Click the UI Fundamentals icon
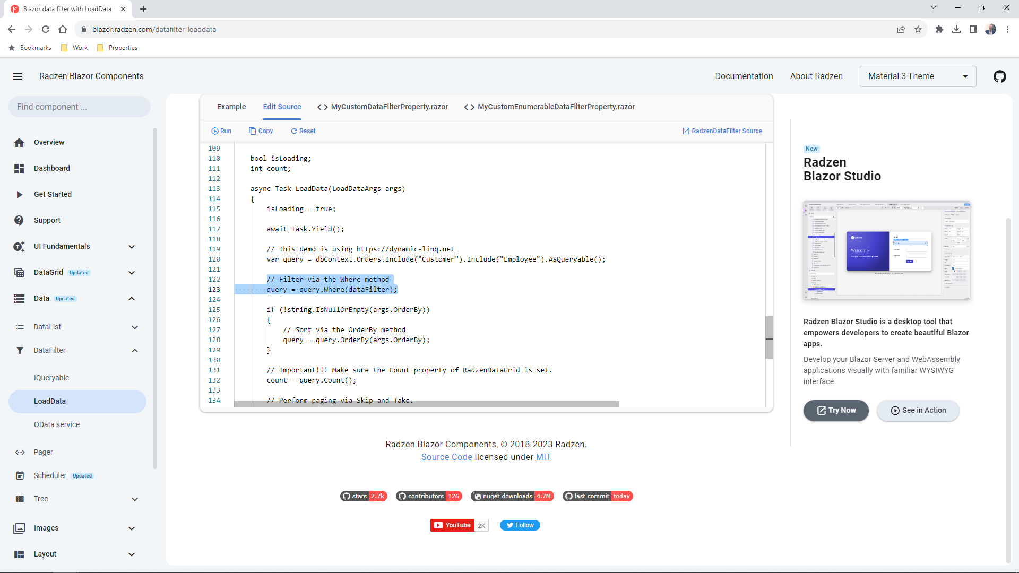Viewport: 1019px width, 573px height. 19,246
